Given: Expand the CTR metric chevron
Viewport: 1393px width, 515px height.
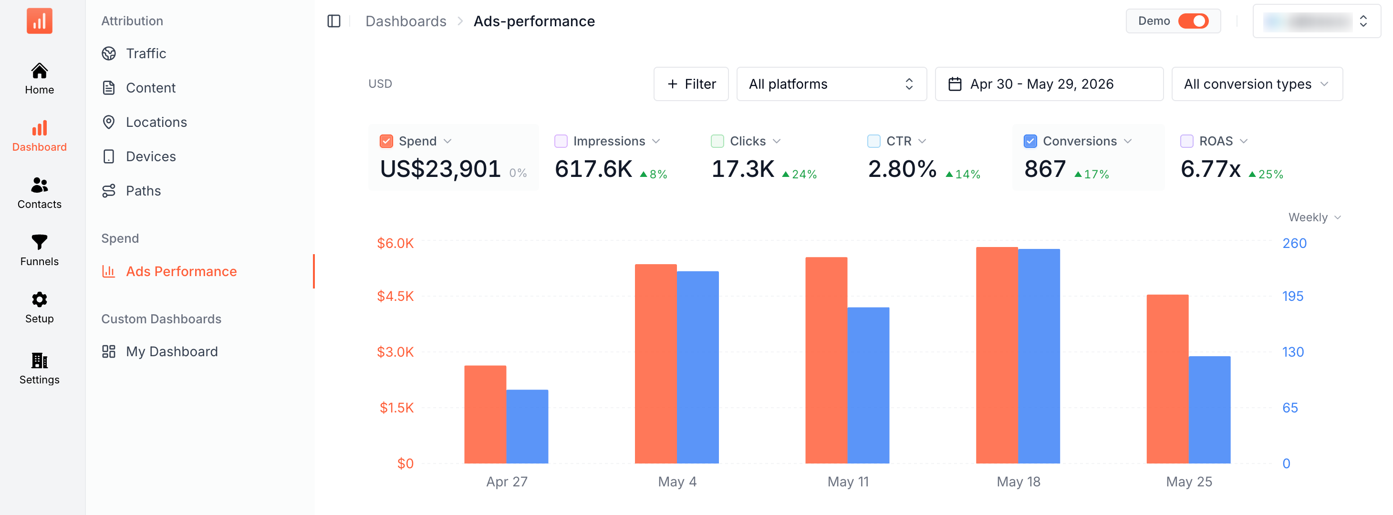Looking at the screenshot, I should click(x=922, y=141).
